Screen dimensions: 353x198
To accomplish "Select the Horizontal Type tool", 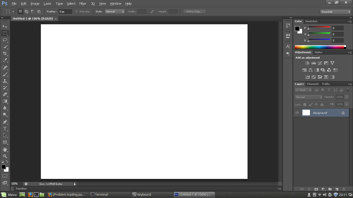I will pyautogui.click(x=5, y=128).
